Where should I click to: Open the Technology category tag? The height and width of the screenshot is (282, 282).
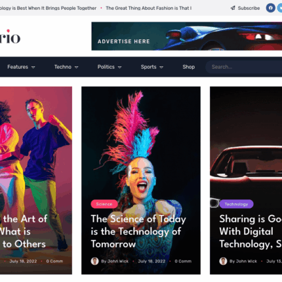click(236, 204)
